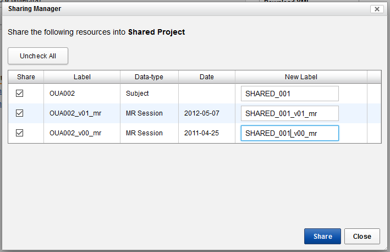
Task: Click the Close button at the bottom
Action: click(362, 237)
